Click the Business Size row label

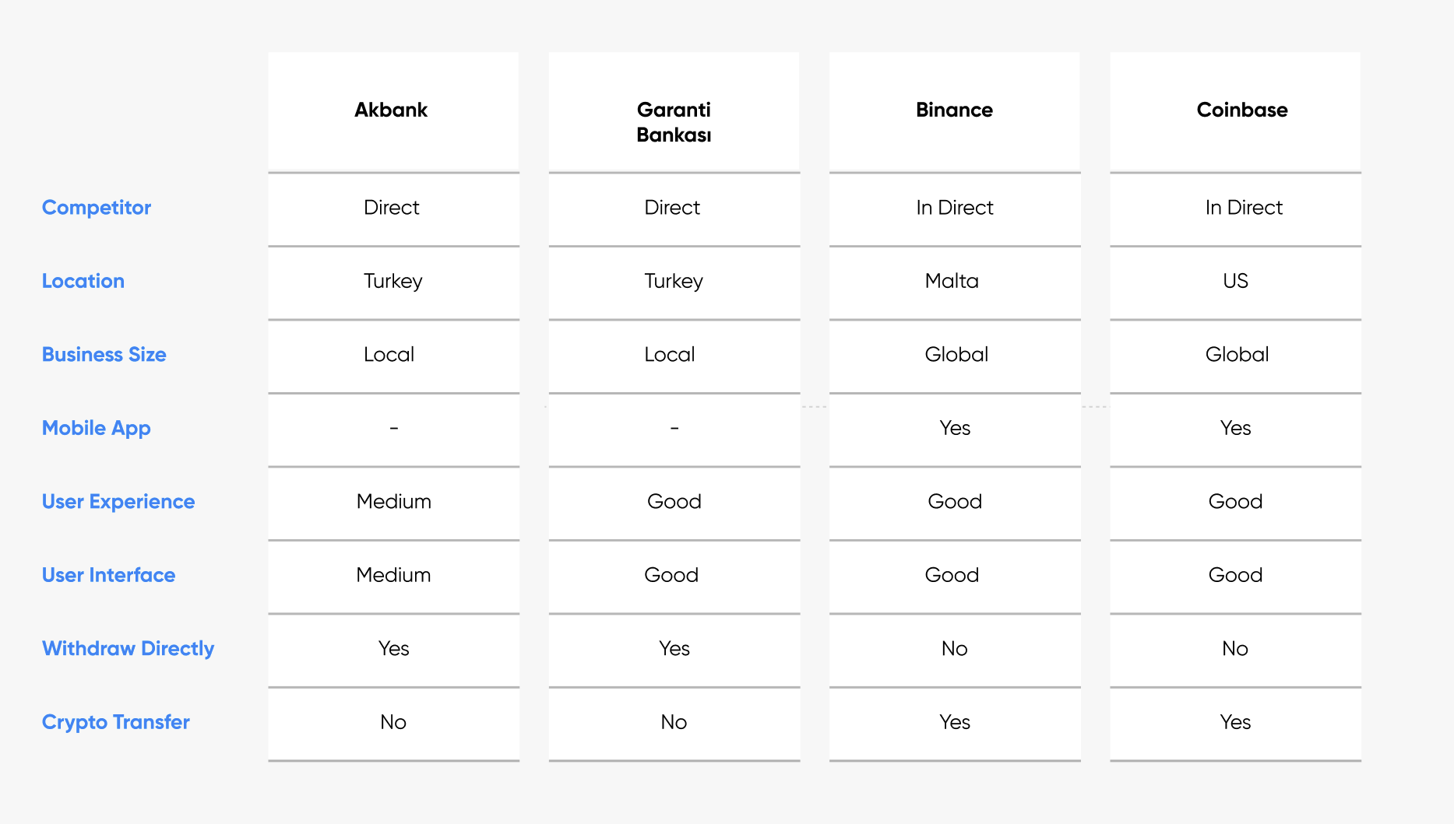(x=104, y=355)
